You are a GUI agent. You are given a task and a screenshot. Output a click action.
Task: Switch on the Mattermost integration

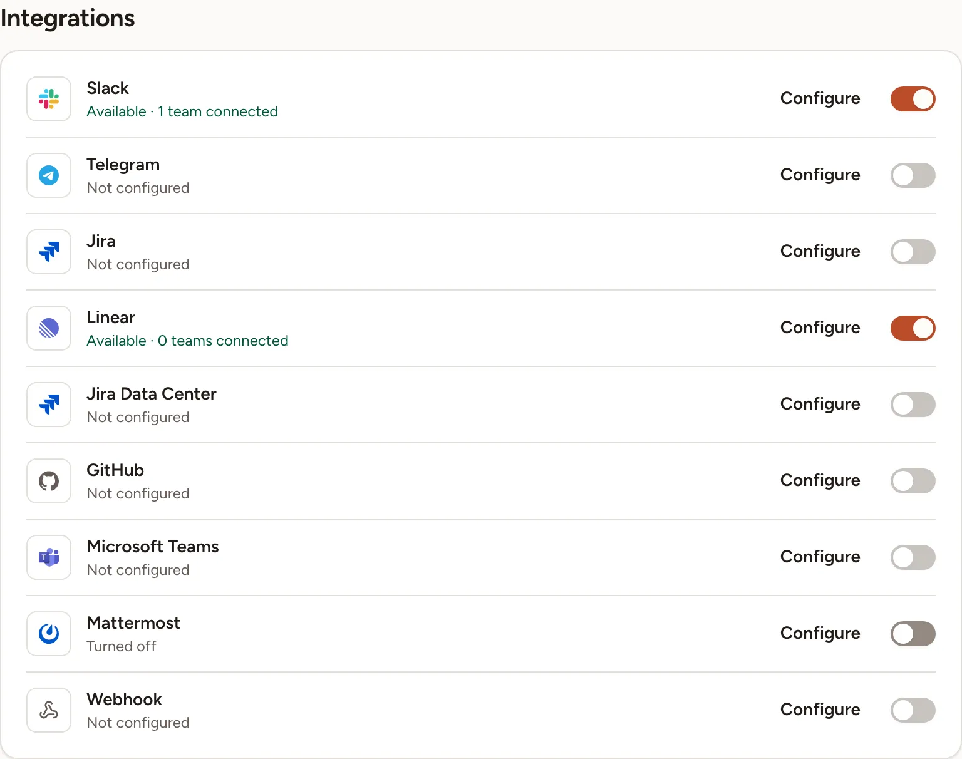pyautogui.click(x=913, y=634)
